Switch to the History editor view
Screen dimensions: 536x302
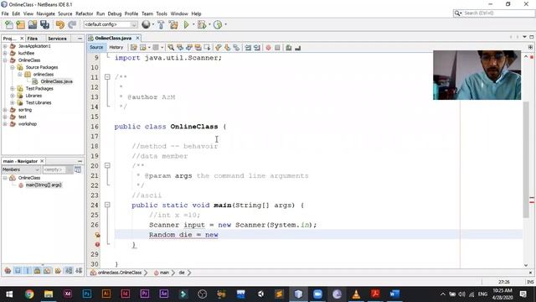tap(116, 47)
